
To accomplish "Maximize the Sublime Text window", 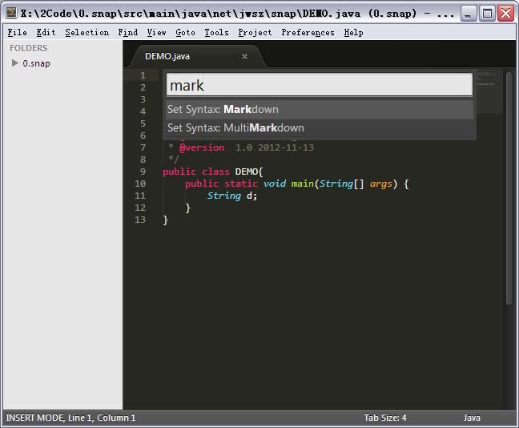I will pyautogui.click(x=487, y=14).
